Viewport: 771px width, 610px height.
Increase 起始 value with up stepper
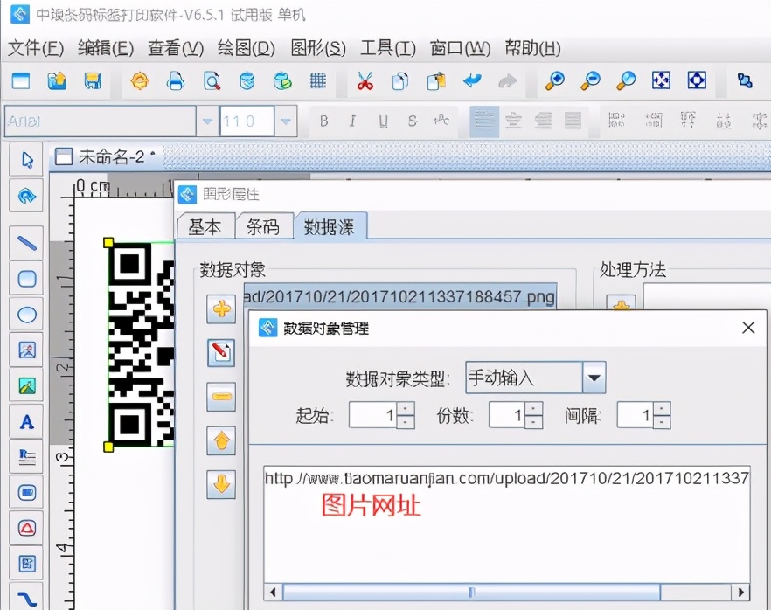[406, 408]
